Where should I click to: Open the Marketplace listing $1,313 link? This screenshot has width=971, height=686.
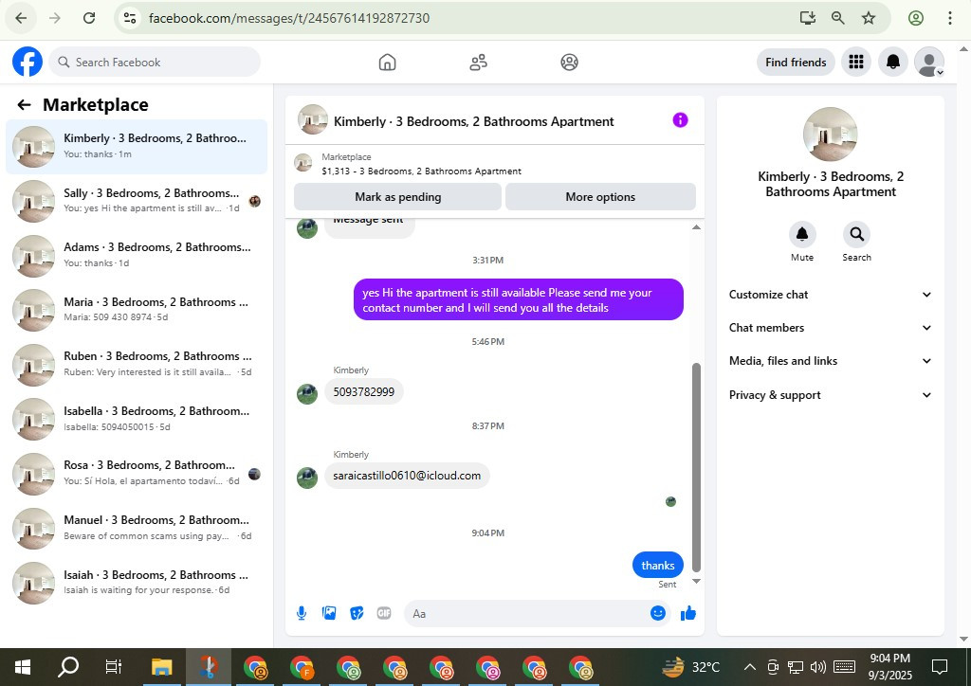pyautogui.click(x=421, y=164)
